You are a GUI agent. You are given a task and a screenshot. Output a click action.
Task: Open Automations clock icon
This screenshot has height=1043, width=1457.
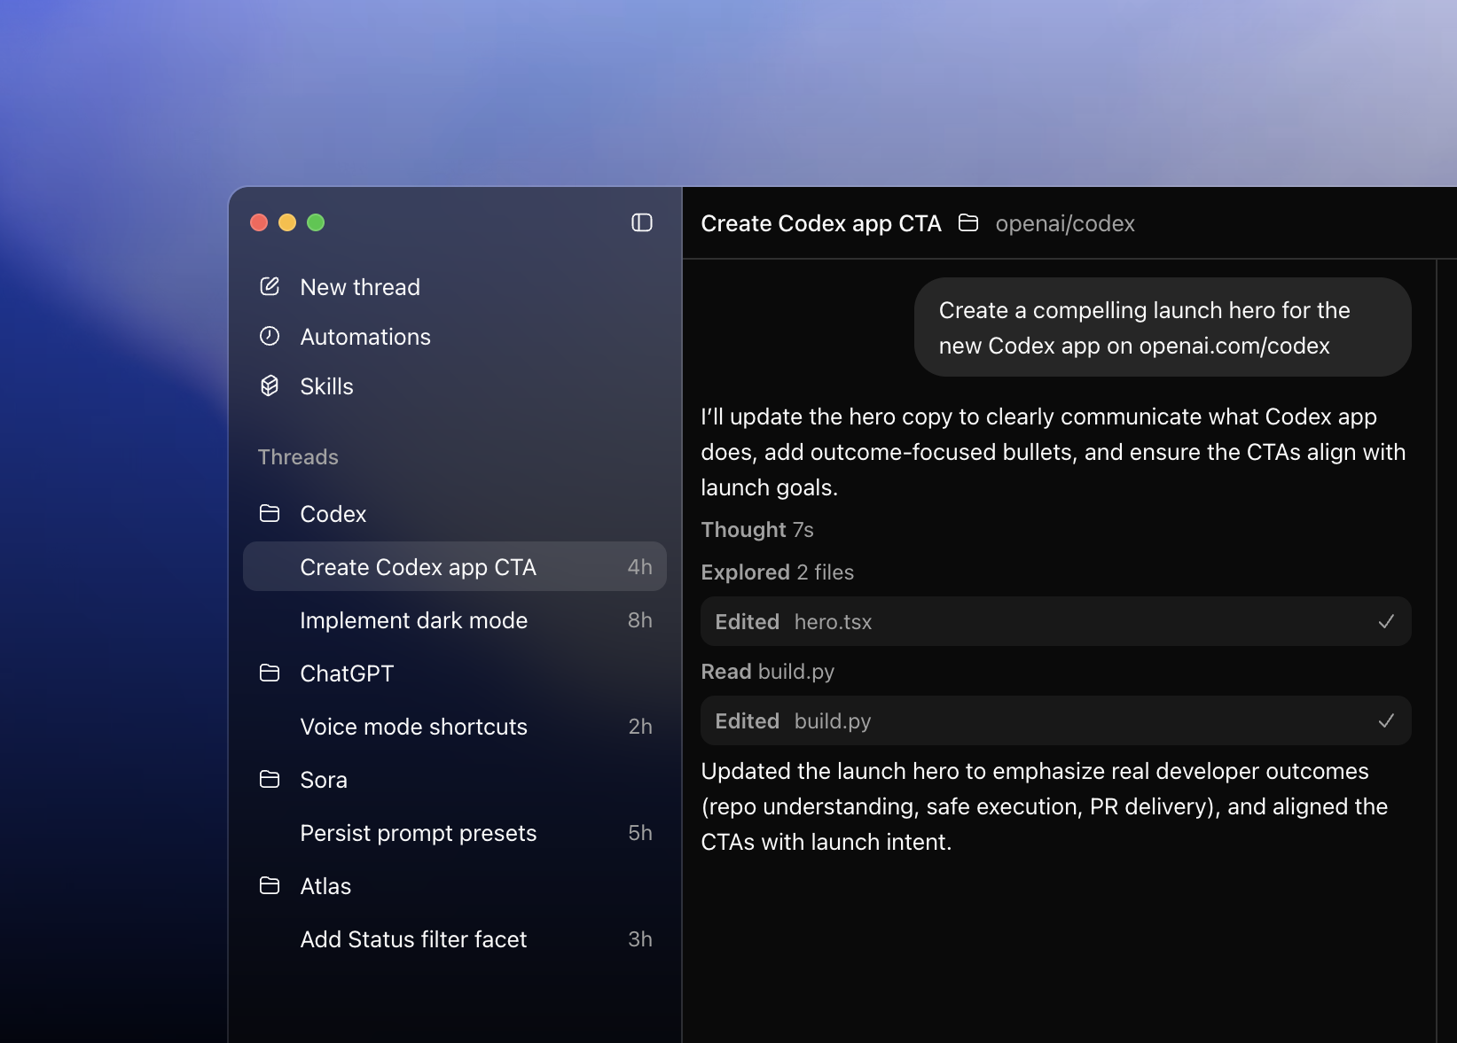click(270, 336)
